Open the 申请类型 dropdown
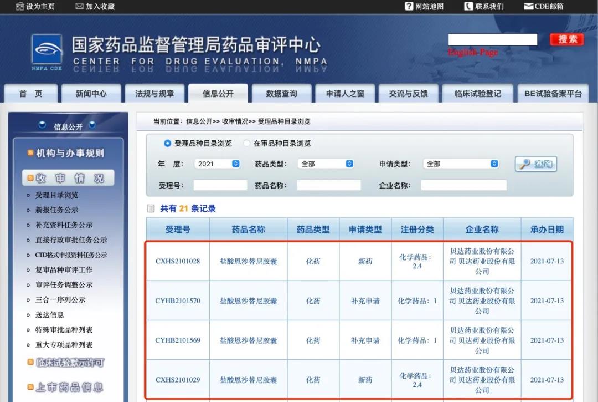598x402 pixels. (461, 164)
